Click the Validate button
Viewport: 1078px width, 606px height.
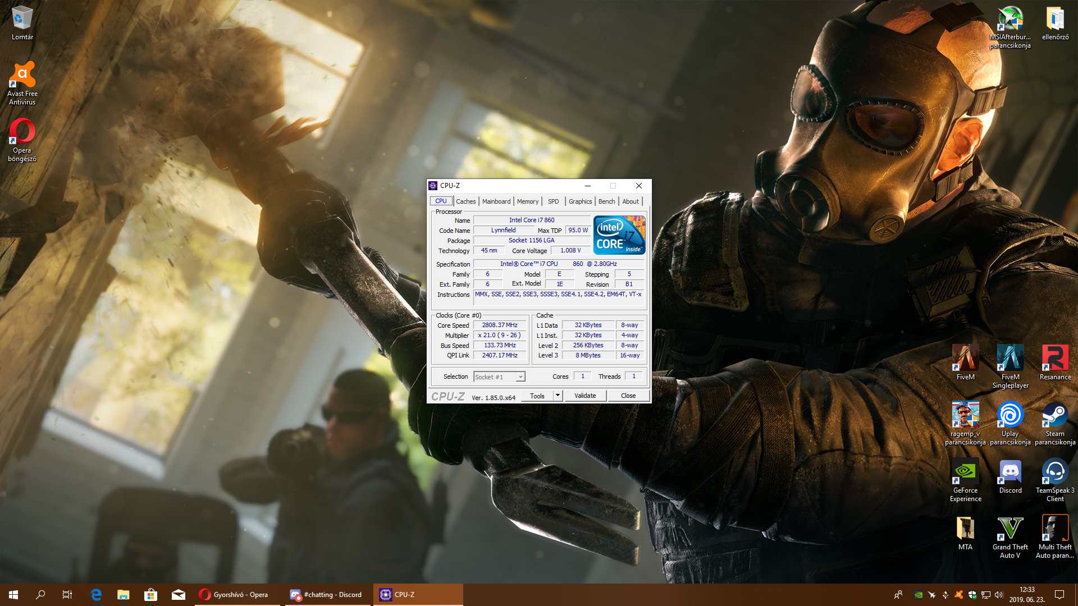(x=585, y=396)
